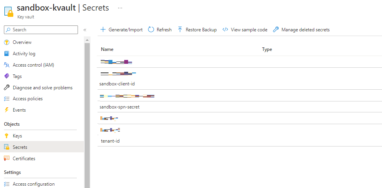Click the Overview icon in sidebar
Viewport: 382px width, 188px height.
(7, 42)
